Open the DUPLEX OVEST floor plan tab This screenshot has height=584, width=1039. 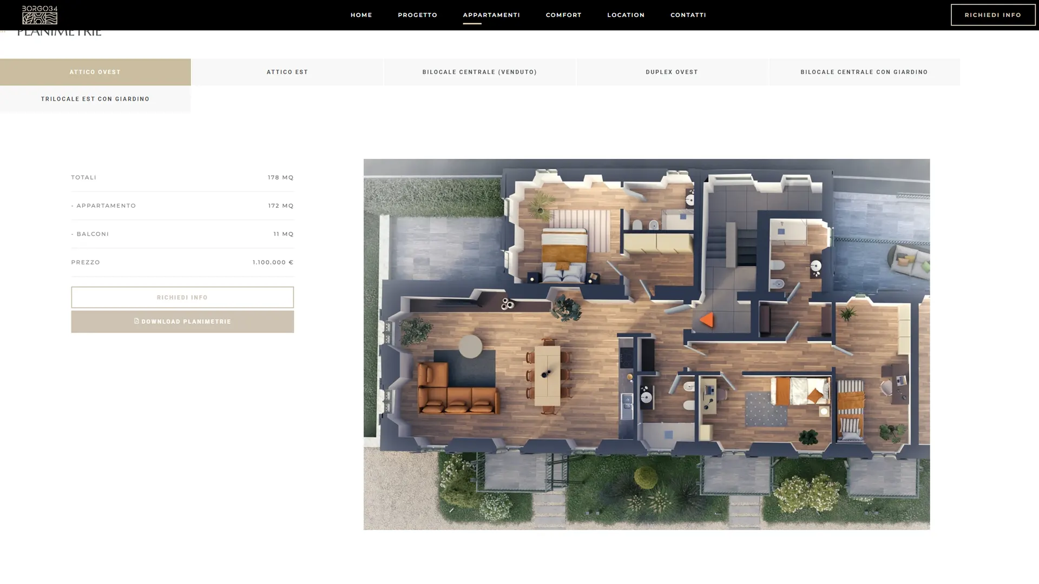click(x=672, y=72)
